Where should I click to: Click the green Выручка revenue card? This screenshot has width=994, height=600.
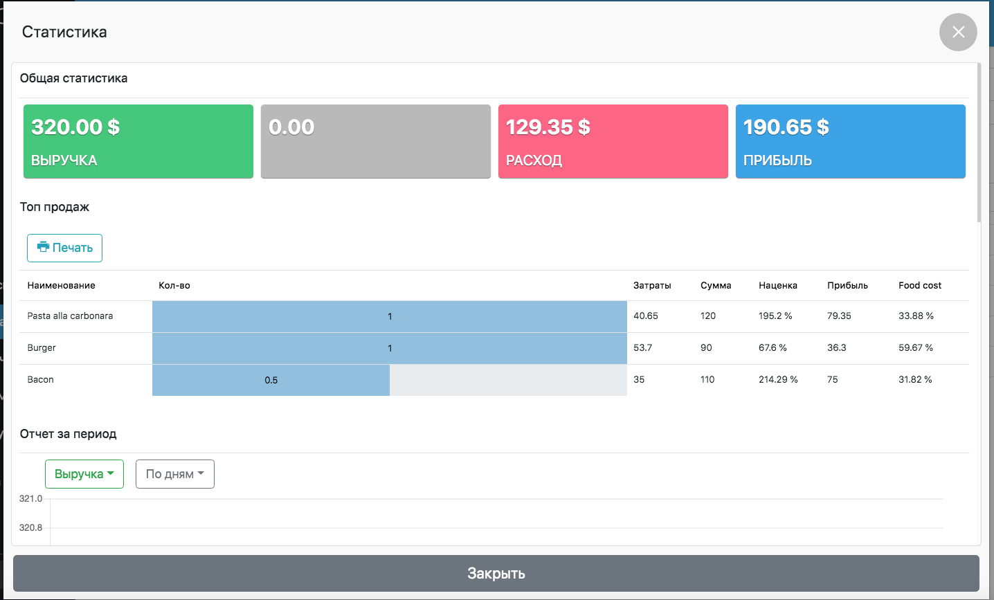tap(138, 142)
